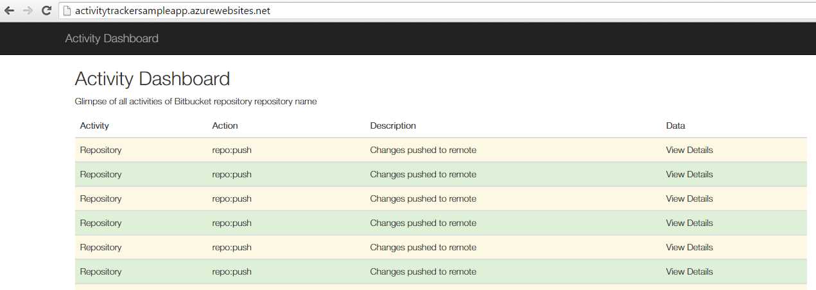Select the subtitle mentioning Bitbucket repository
This screenshot has height=290, width=816.
coord(196,101)
